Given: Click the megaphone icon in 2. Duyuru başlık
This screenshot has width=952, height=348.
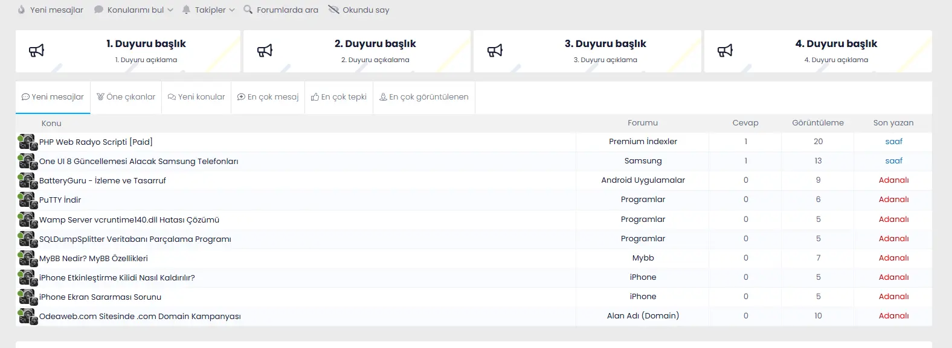Looking at the screenshot, I should click(265, 51).
